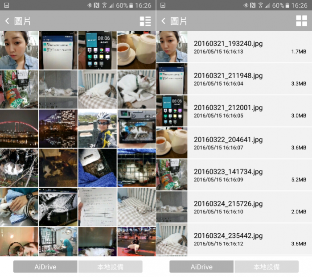The width and height of the screenshot is (312, 277).
Task: Open the cat in wire cage photo
Action: [x=136, y=168]
